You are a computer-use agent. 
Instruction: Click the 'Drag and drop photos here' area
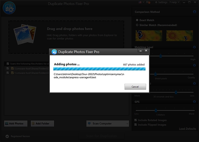pyautogui.click(x=66, y=37)
